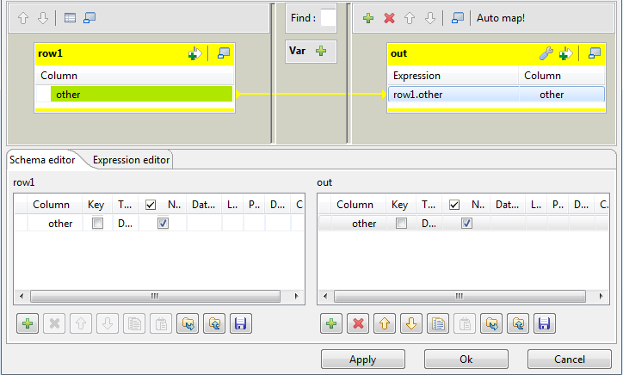This screenshot has width=623, height=375.
Task: Click the Cancel button
Action: (x=570, y=360)
